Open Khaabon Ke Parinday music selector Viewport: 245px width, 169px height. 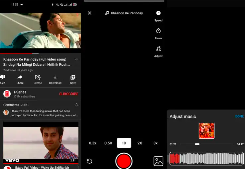[124, 13]
